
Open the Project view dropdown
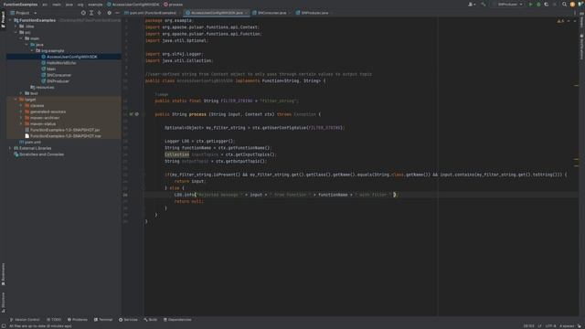tap(24, 13)
